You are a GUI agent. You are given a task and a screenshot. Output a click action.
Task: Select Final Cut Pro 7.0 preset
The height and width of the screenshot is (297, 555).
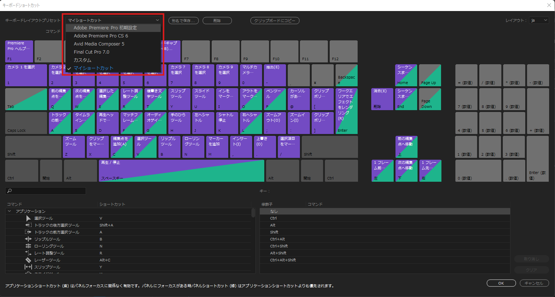92,52
